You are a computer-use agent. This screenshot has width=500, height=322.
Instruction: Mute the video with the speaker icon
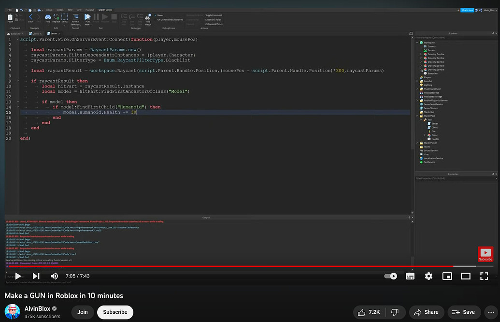pos(54,276)
